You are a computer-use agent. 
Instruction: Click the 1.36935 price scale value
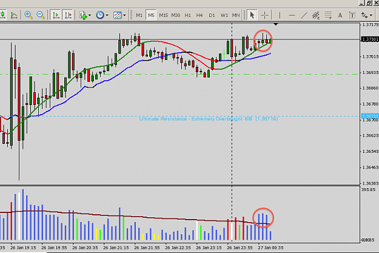[371, 73]
